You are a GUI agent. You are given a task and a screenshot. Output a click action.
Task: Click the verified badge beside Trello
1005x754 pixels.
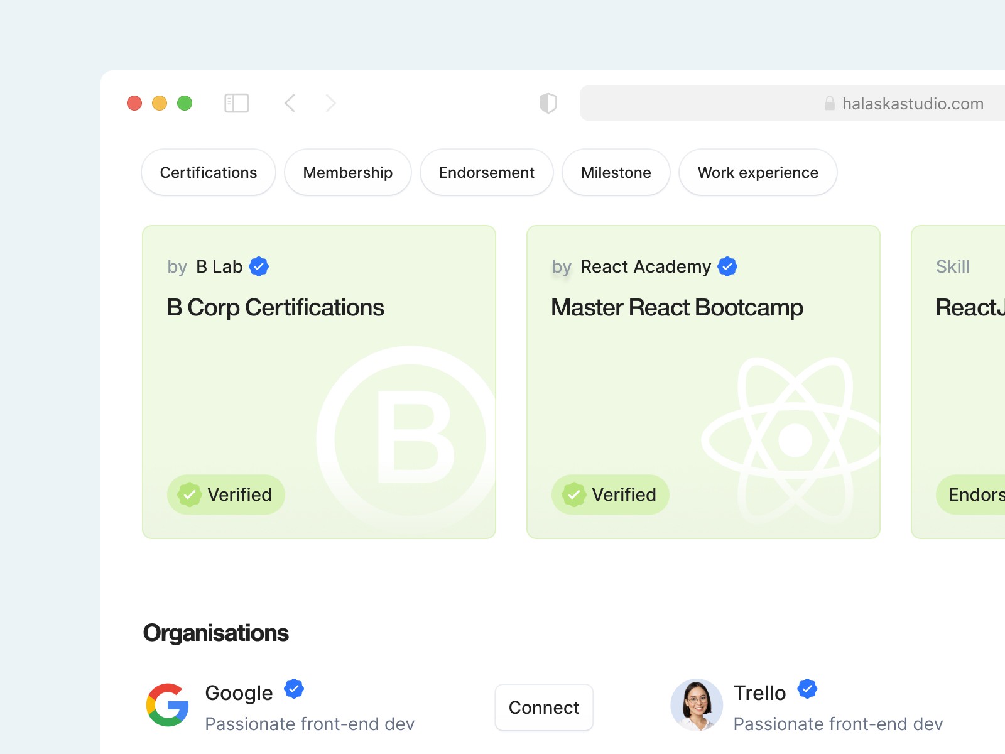point(808,689)
